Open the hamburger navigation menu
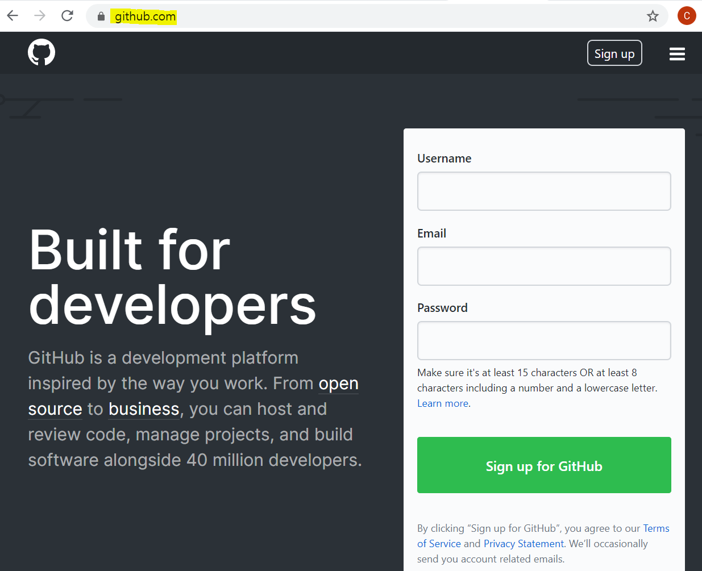The width and height of the screenshot is (702, 571). (x=677, y=54)
